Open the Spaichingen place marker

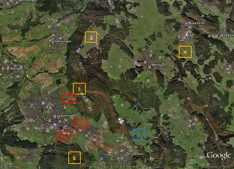click(x=55, y=117)
